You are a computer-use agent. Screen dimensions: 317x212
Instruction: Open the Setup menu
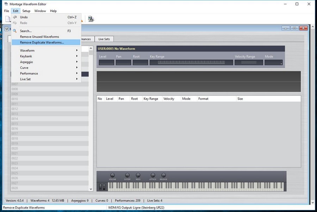[26, 11]
